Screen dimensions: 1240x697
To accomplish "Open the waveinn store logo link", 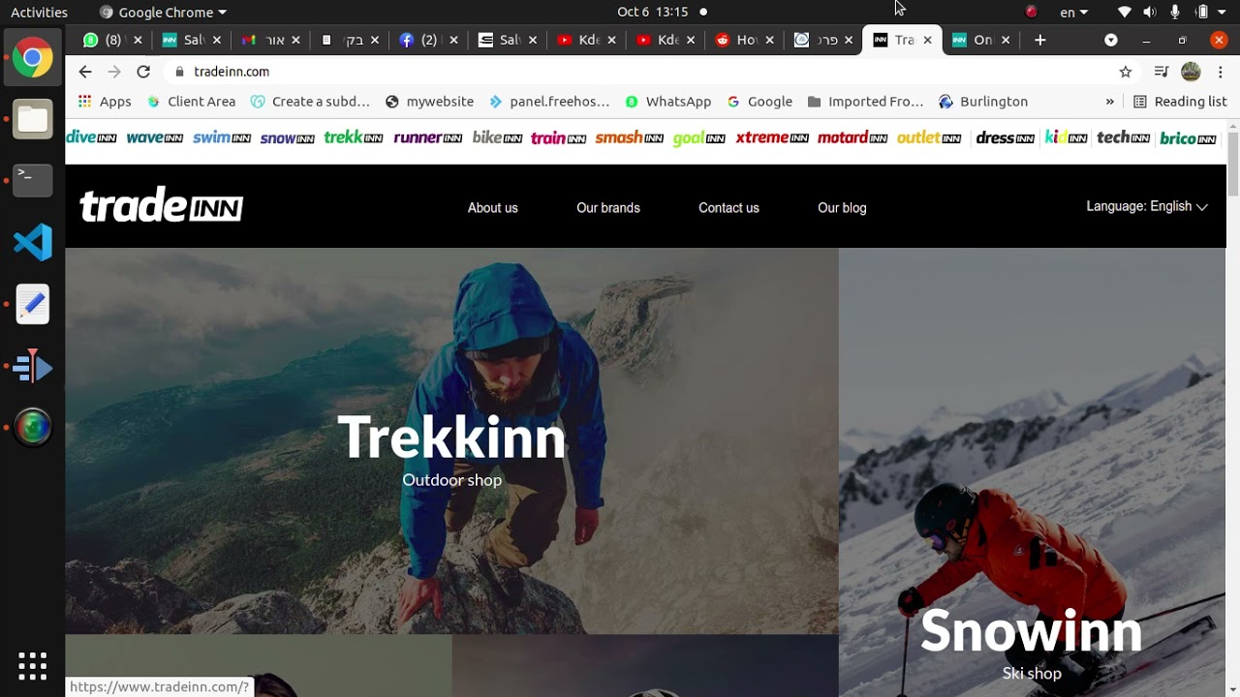I will (x=154, y=138).
